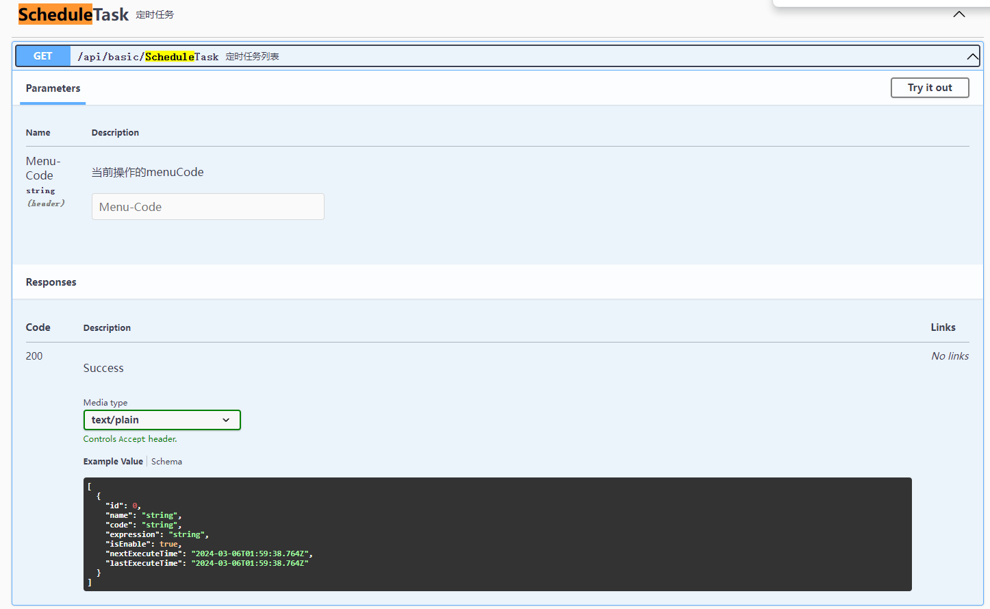Click the Controls Accept header note

tap(130, 439)
